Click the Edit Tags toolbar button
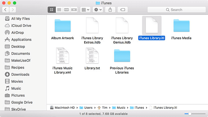Image resolution: width=208 pixels, height=117 pixels. 123,10
